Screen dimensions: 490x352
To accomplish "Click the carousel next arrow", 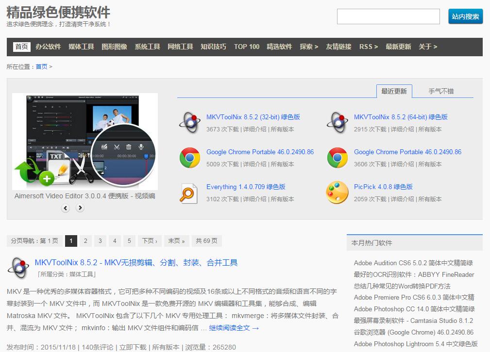I will 80,208.
